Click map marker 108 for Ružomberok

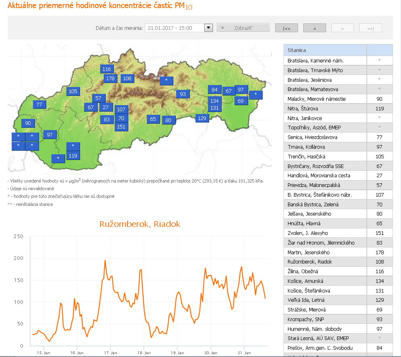(127, 79)
